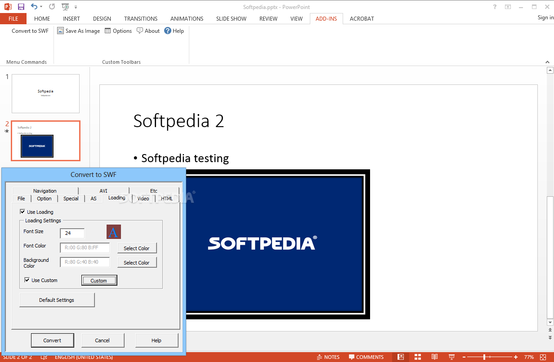Image resolution: width=554 pixels, height=362 pixels.
Task: Open Ribbon Display Options icon
Action: 508,7
